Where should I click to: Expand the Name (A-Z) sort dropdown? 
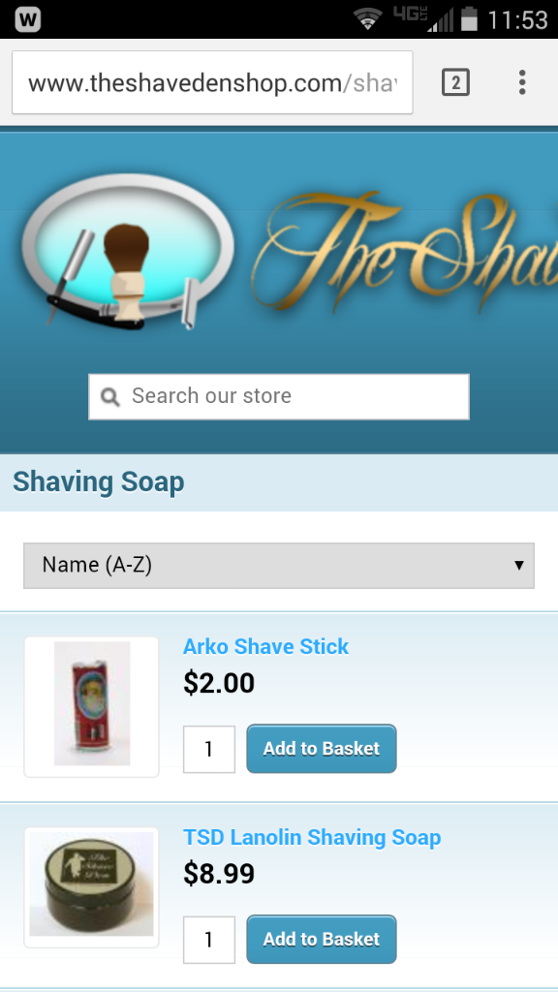coord(279,565)
